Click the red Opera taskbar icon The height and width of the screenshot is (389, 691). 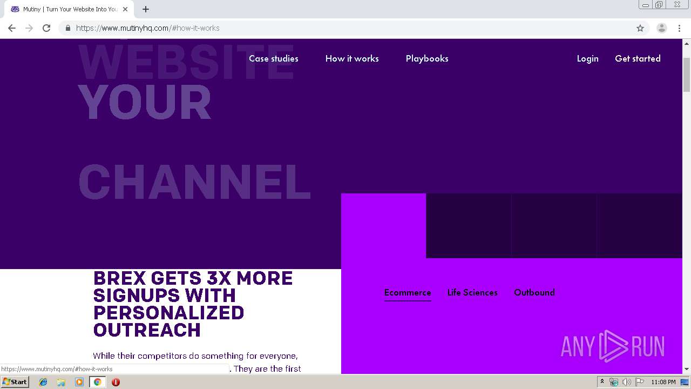[x=116, y=382]
